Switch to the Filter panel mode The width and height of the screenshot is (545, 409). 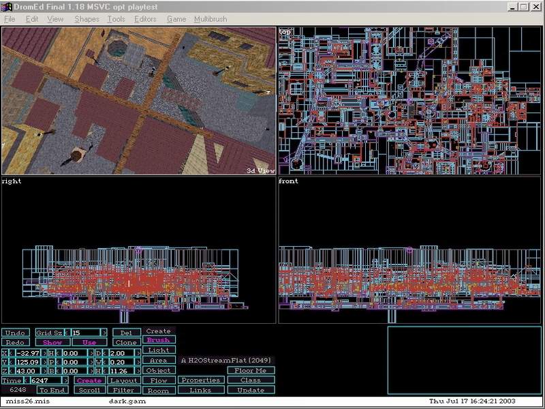coord(124,390)
